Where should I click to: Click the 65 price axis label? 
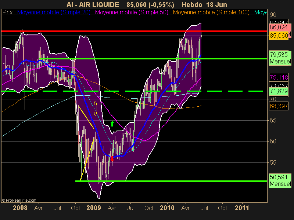(x=273, y=120)
